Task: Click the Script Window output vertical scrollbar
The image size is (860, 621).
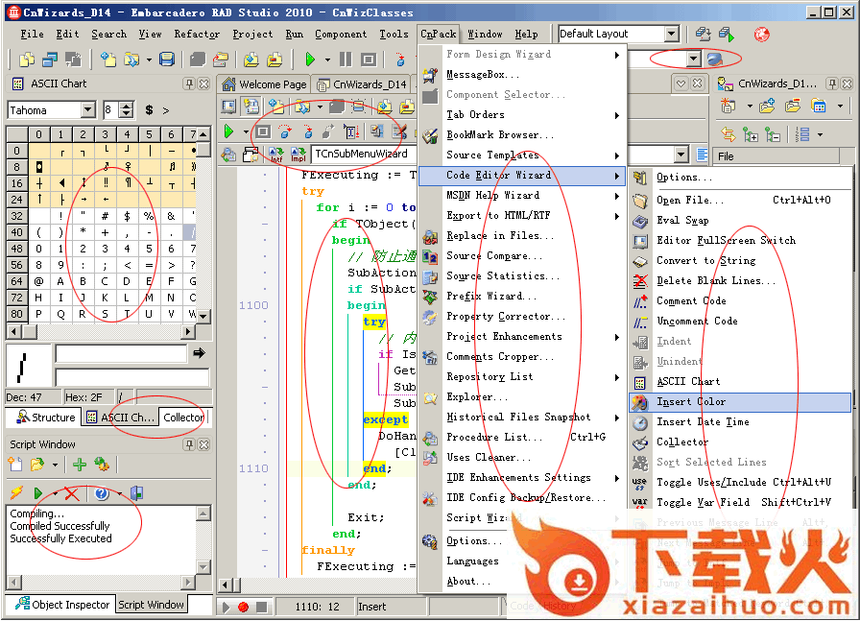Action: [x=203, y=540]
